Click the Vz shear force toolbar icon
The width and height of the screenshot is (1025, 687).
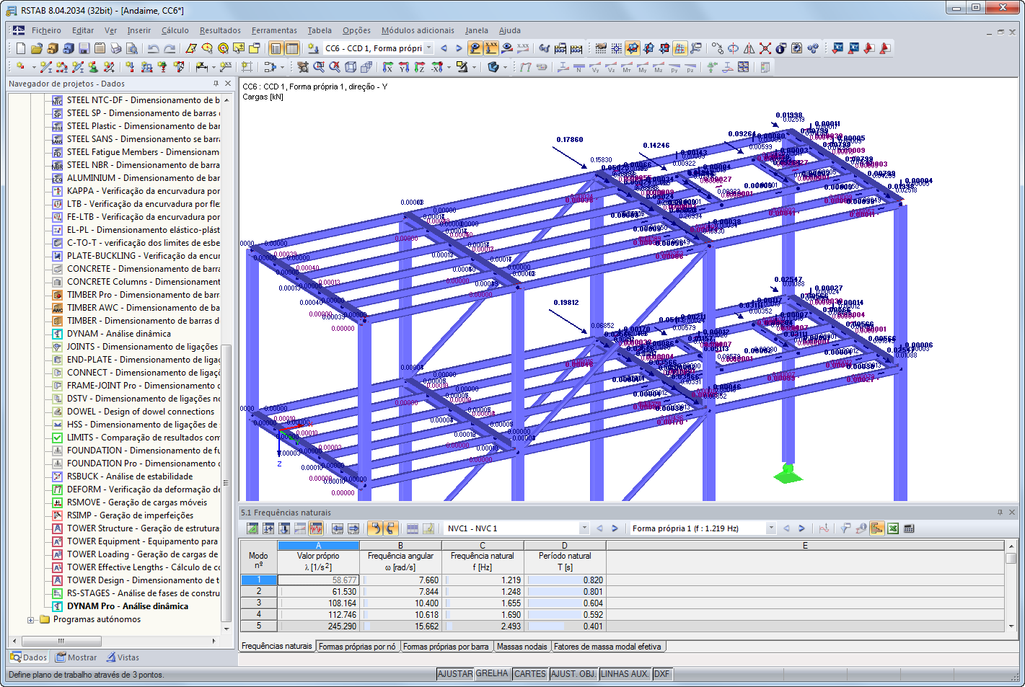click(611, 67)
